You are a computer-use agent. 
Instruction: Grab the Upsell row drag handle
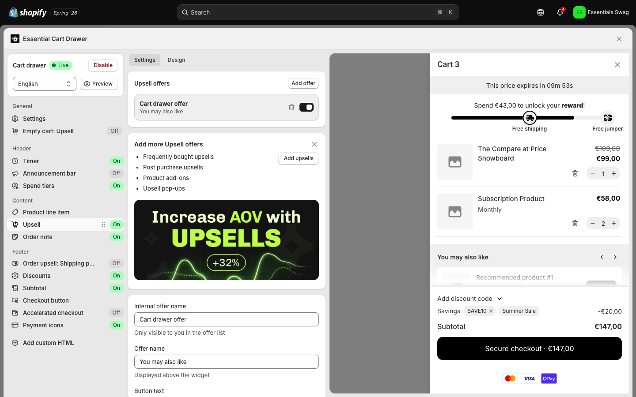click(x=103, y=225)
